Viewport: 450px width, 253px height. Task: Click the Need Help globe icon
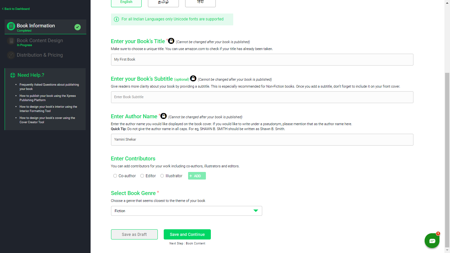click(x=12, y=75)
